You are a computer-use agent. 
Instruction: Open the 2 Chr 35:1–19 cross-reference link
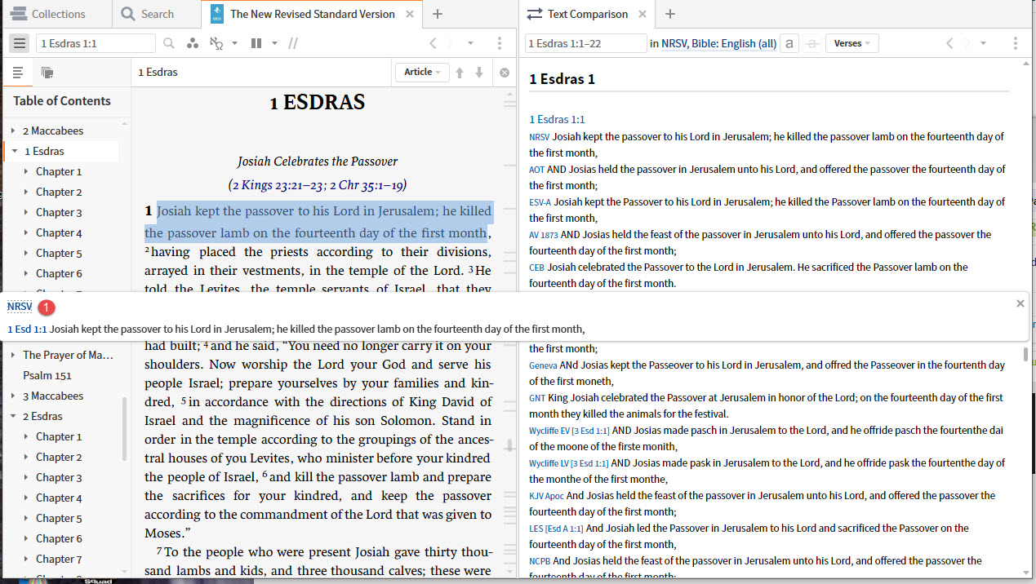pos(366,185)
